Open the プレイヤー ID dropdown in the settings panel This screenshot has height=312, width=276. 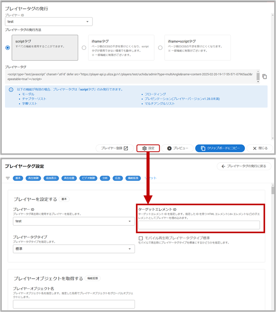(74, 221)
